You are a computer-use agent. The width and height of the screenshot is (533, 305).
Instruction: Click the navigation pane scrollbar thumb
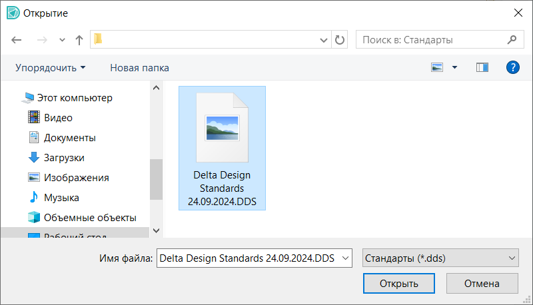point(156,179)
